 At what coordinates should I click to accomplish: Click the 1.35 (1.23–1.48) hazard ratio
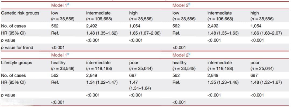tap(223, 83)
